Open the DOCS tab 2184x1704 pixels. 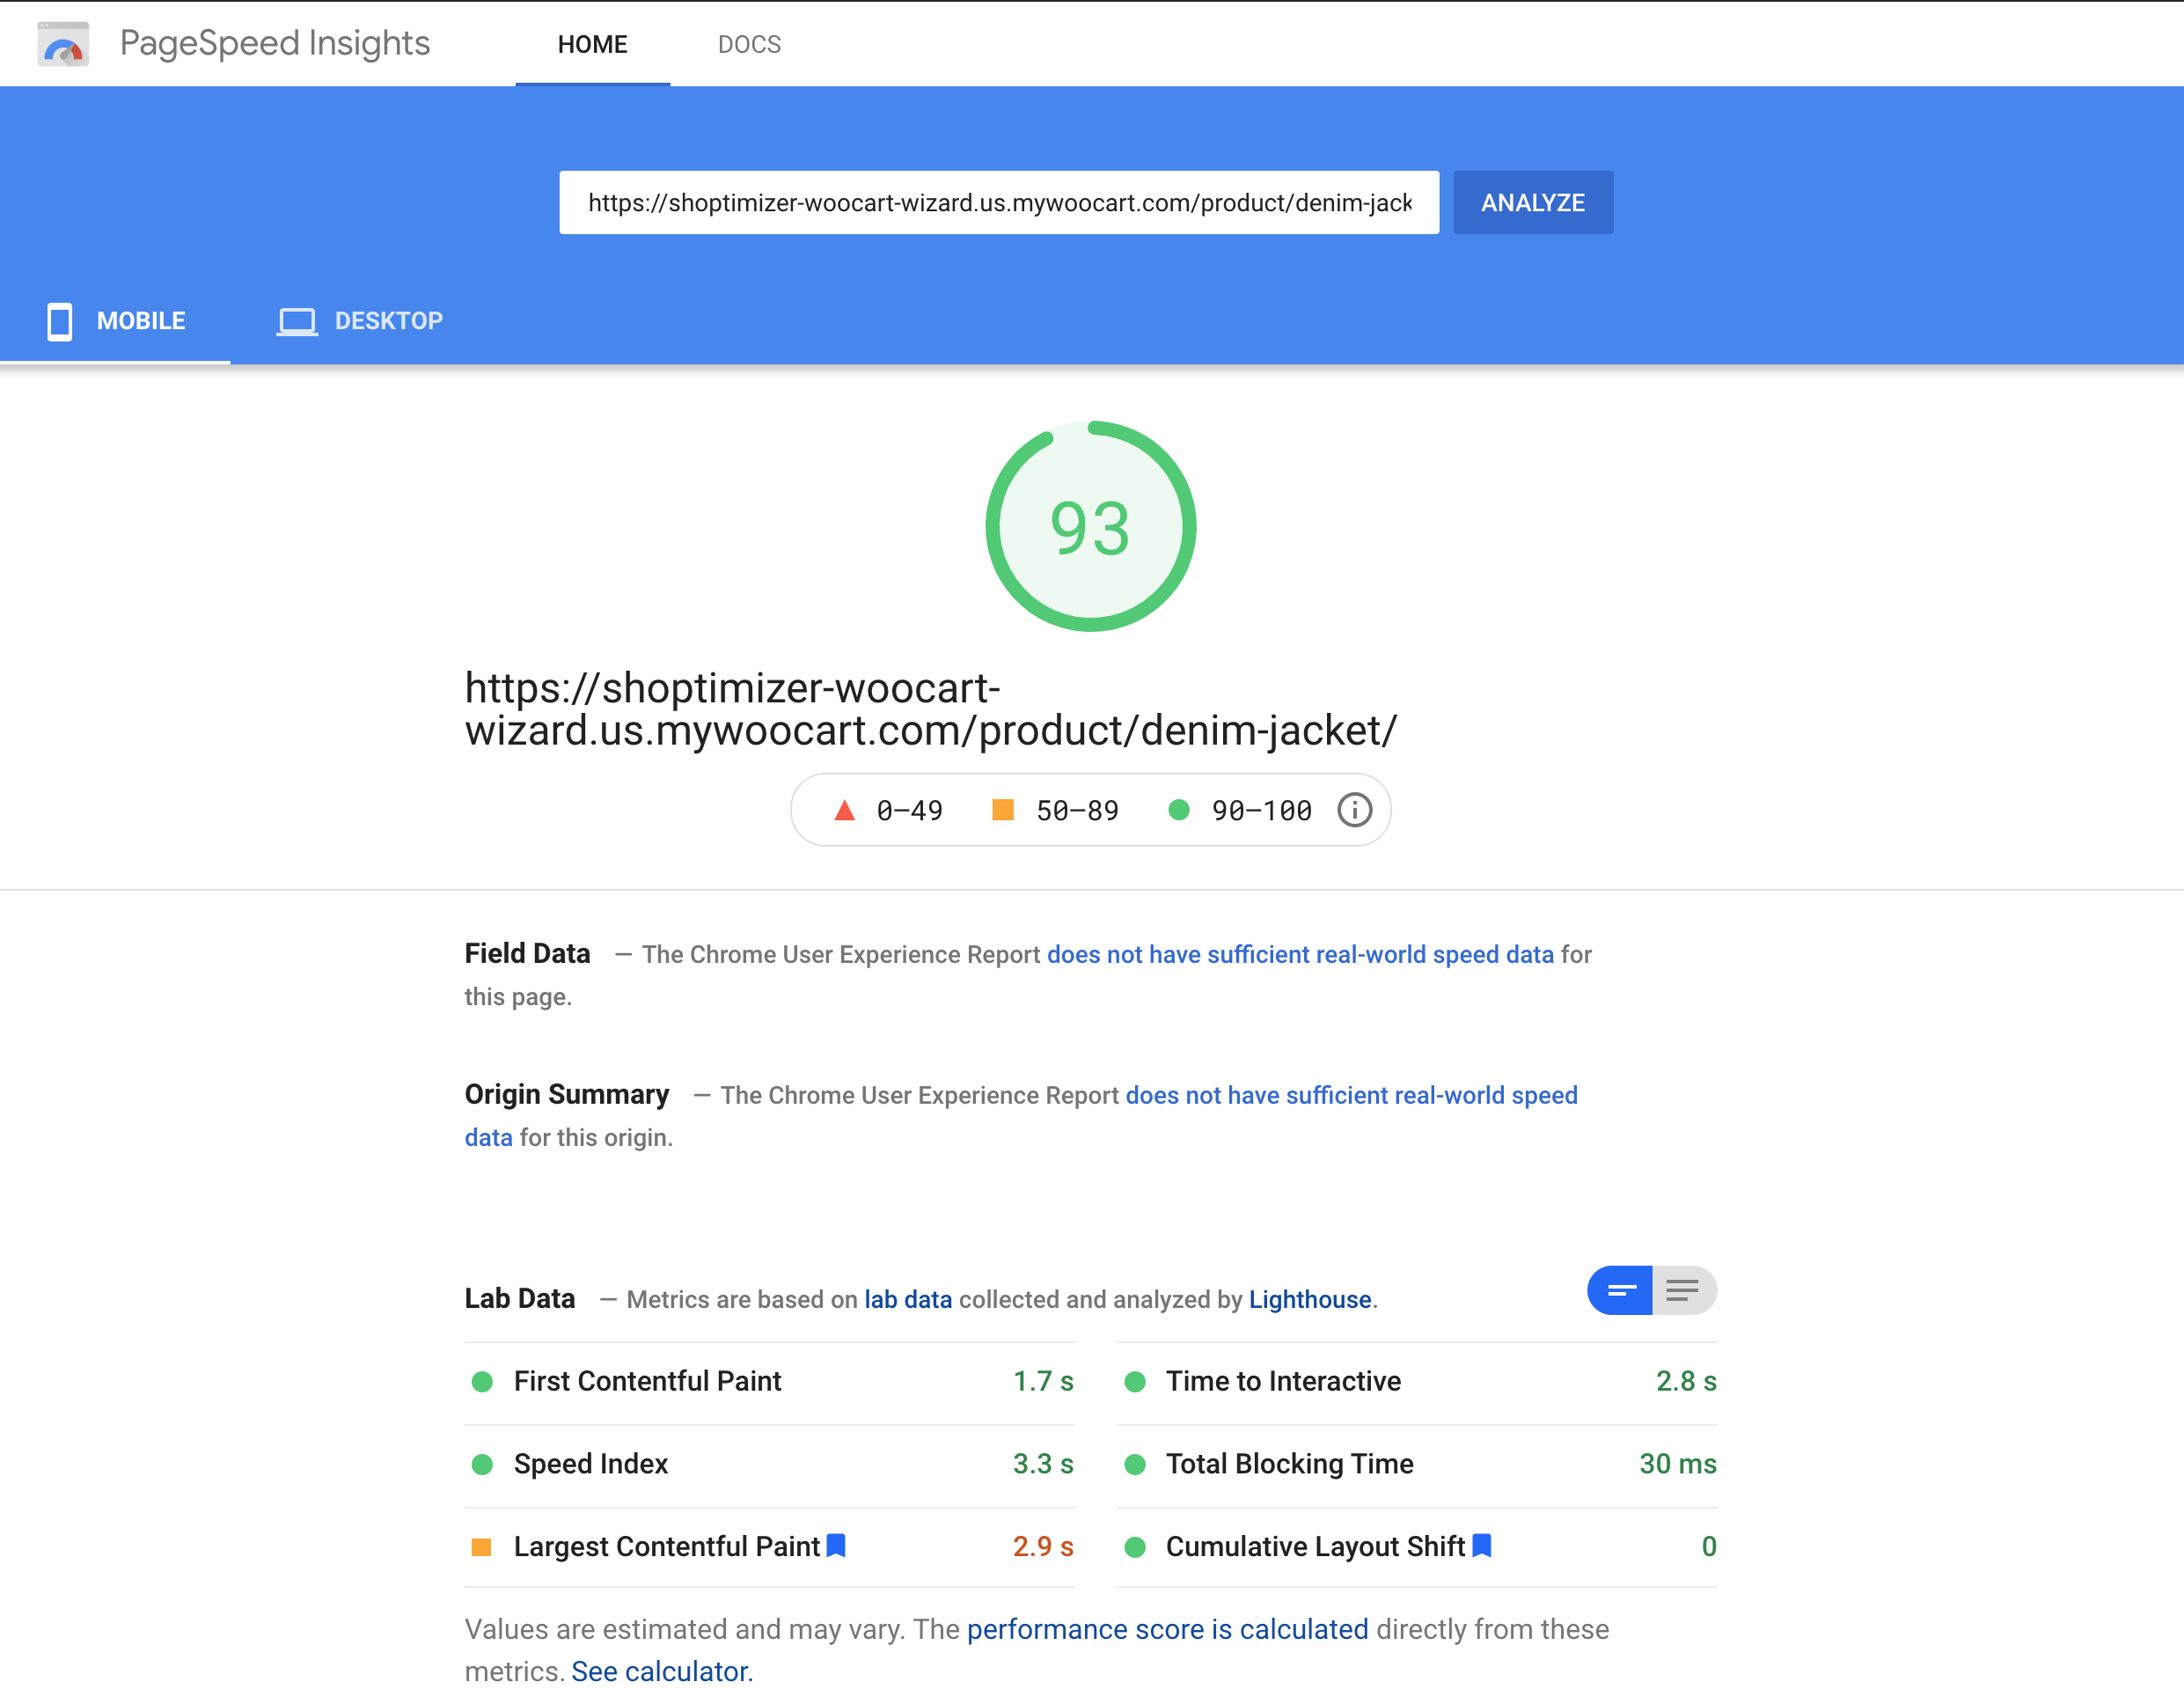749,44
